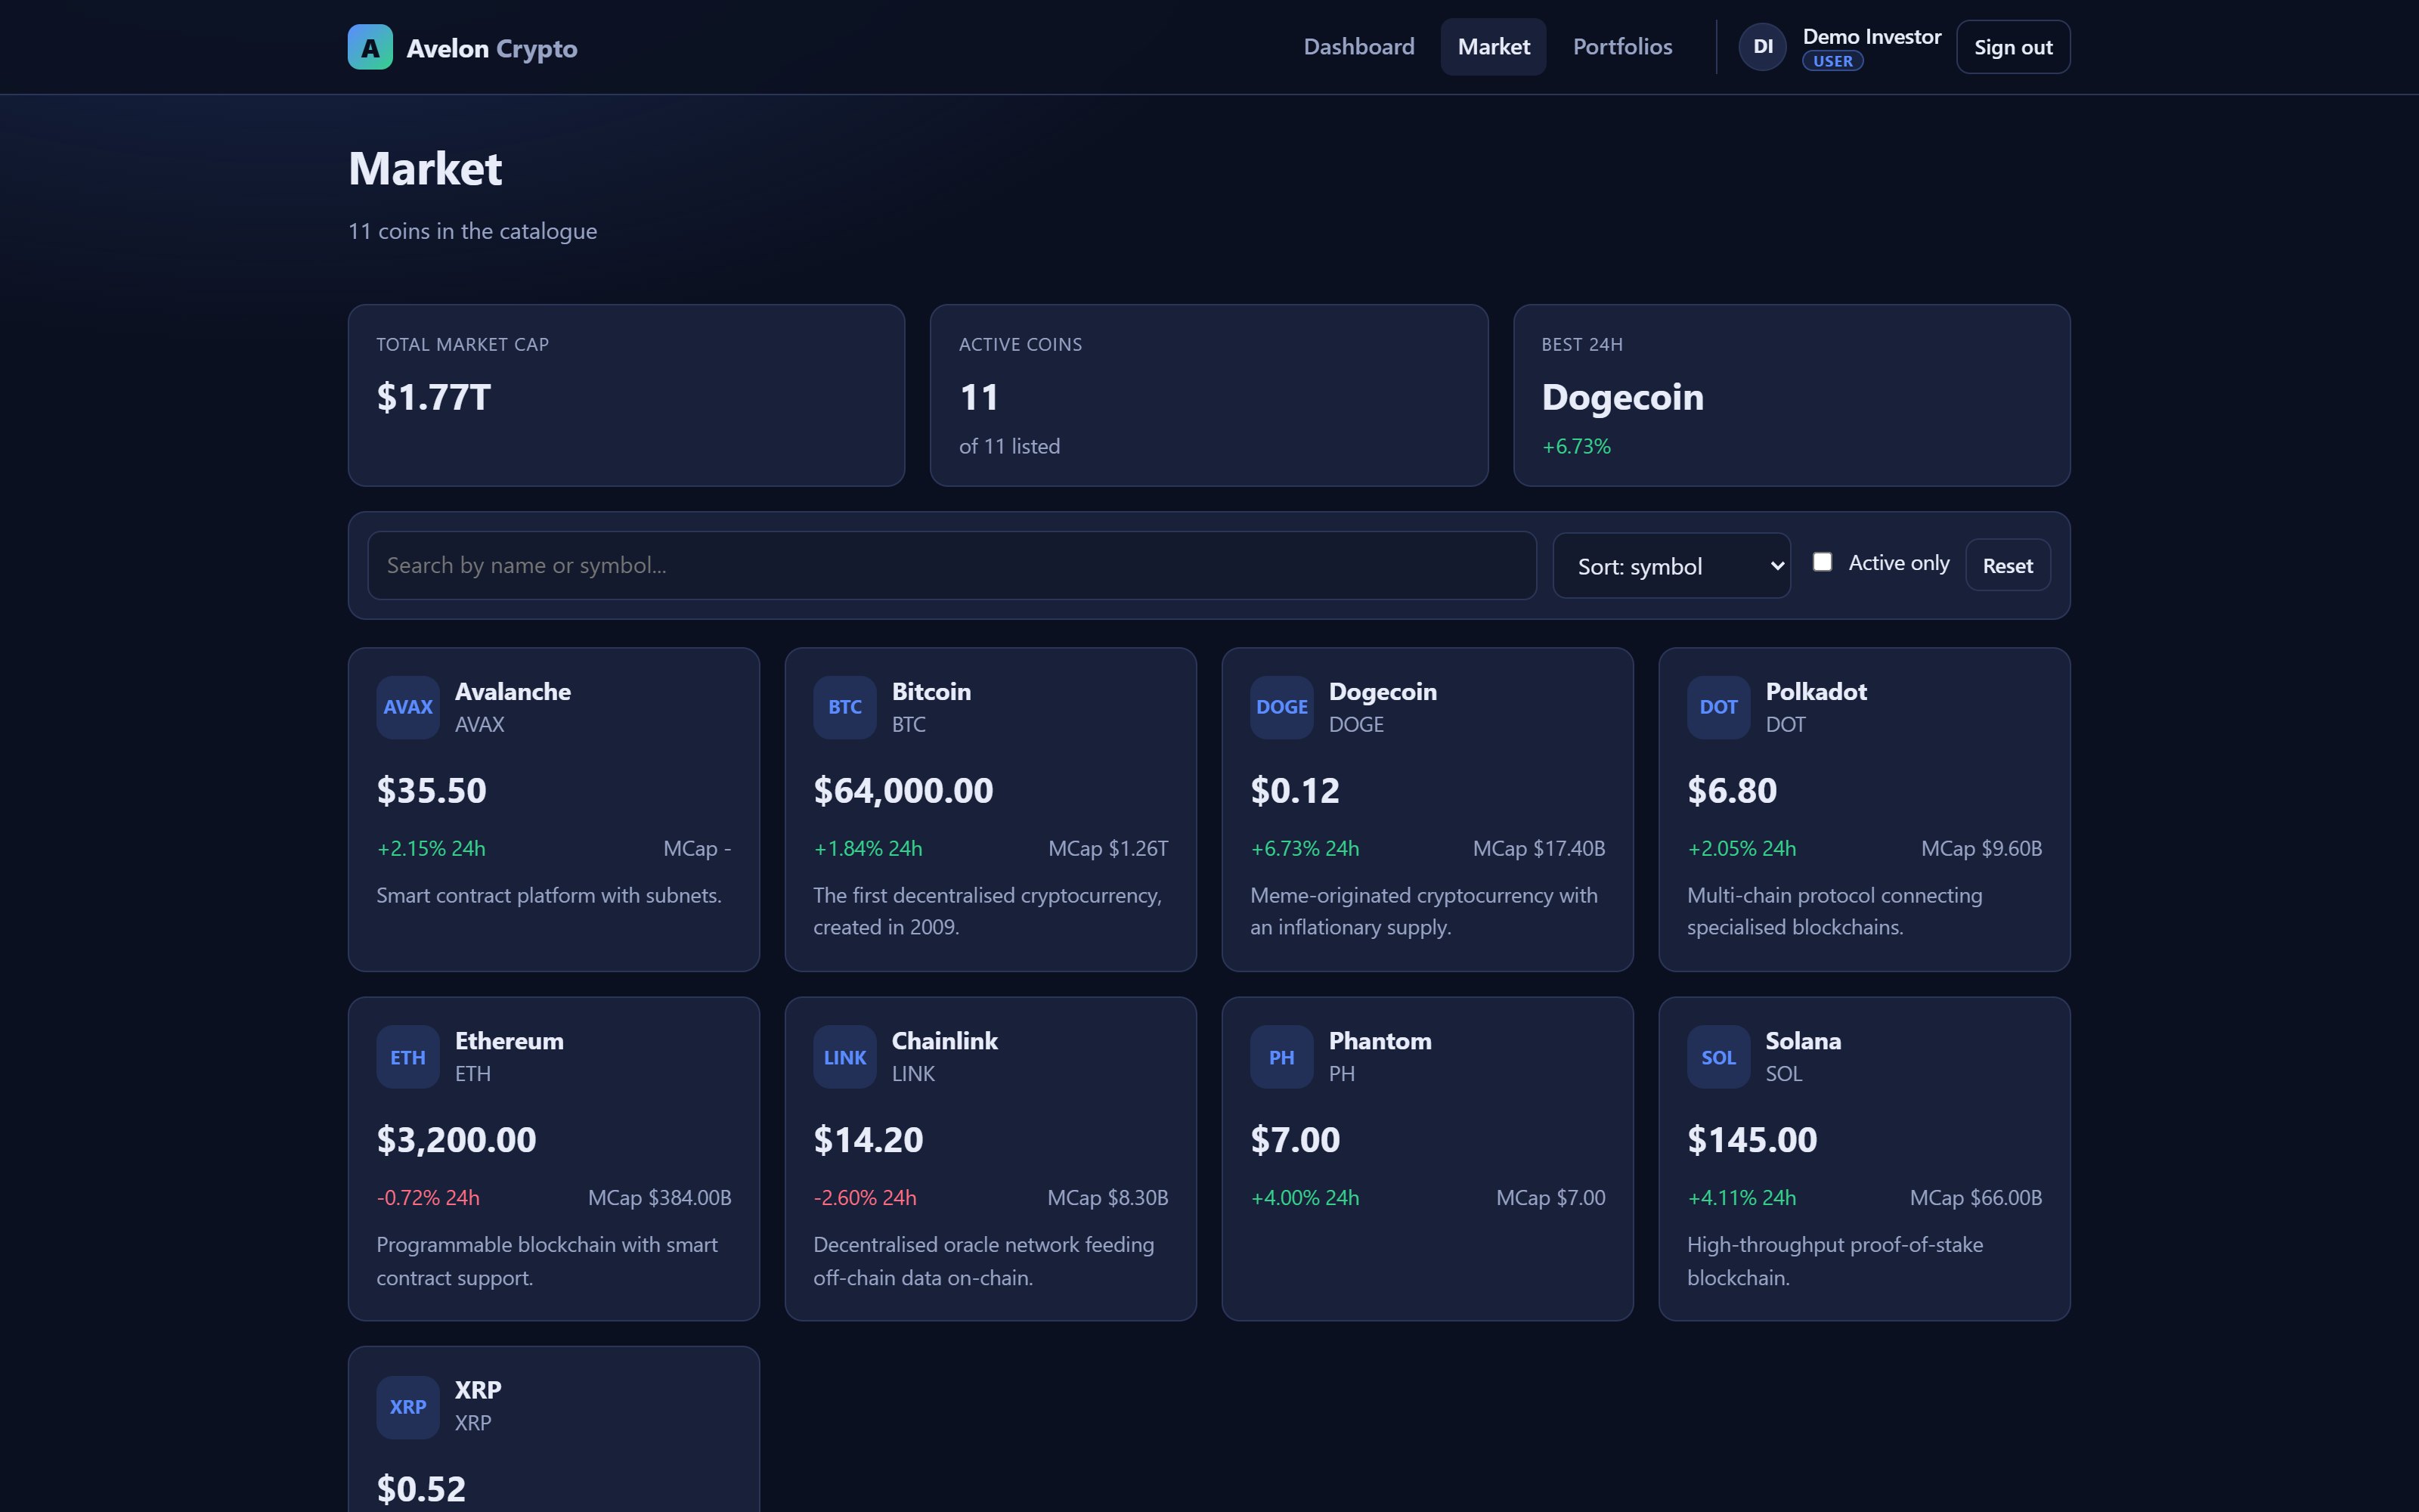Screen dimensions: 2419x1512
Task: Click the Active Coins count 11
Action: click(x=979, y=397)
